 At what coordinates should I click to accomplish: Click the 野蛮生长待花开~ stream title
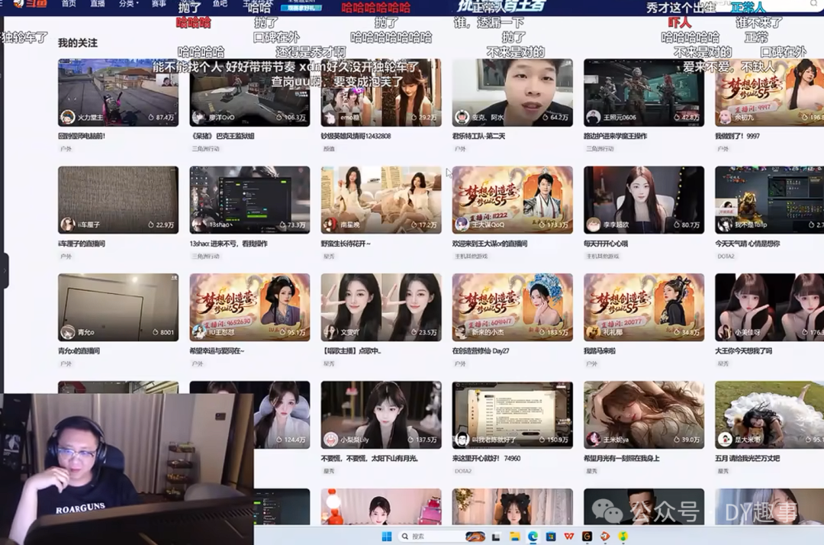pyautogui.click(x=346, y=243)
